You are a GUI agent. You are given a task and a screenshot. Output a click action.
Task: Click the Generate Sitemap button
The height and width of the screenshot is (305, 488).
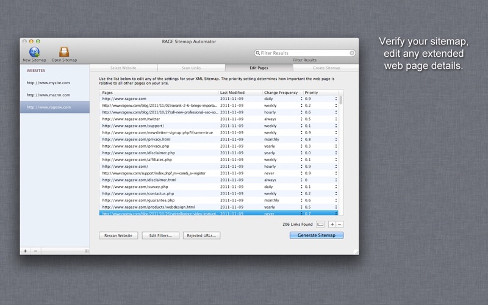click(x=317, y=235)
